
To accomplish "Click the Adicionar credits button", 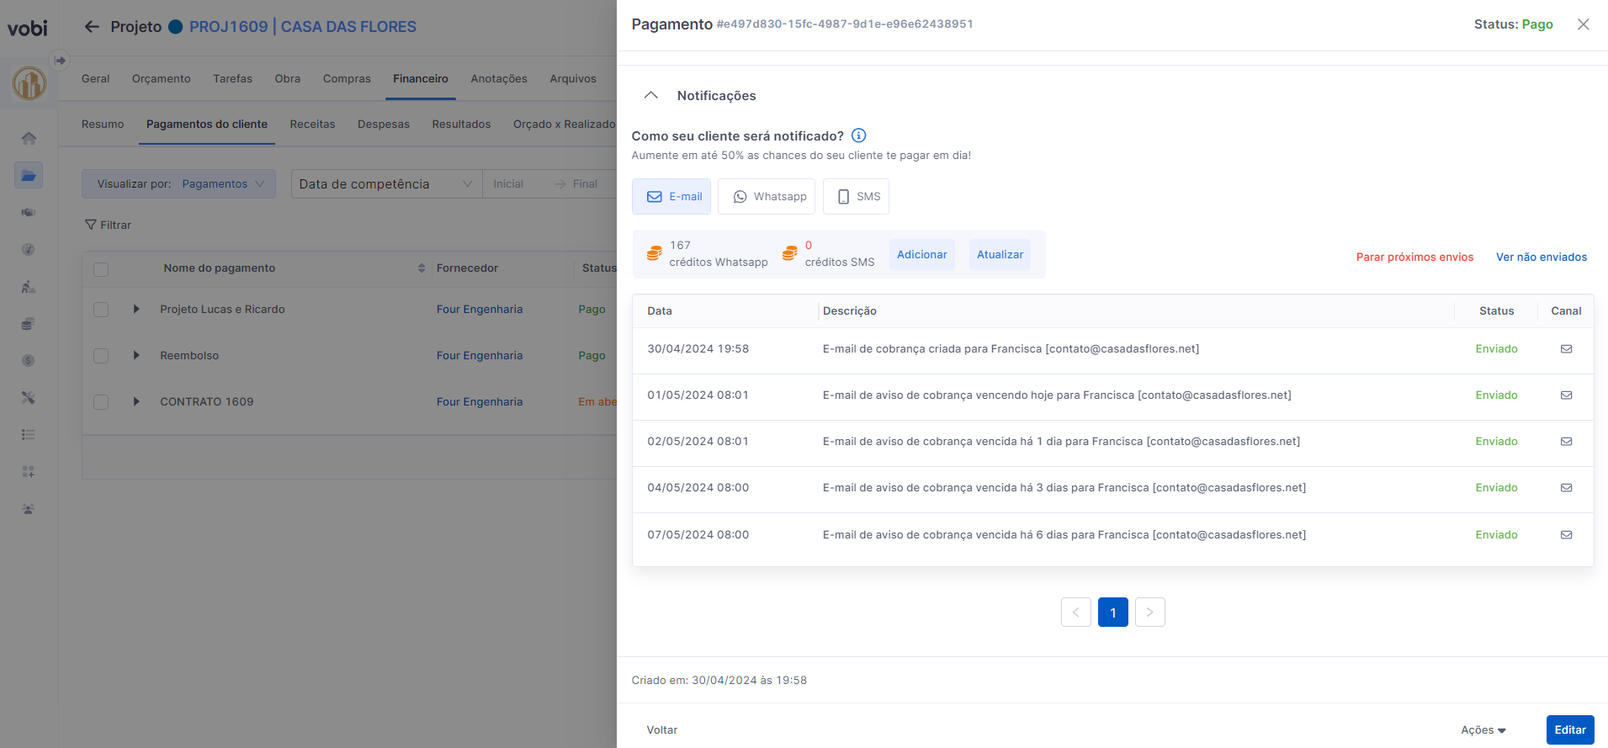I will [x=921, y=255].
